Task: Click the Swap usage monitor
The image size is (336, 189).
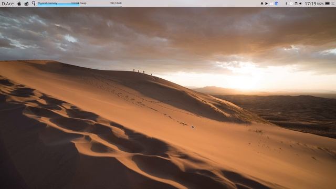Action: point(101,4)
